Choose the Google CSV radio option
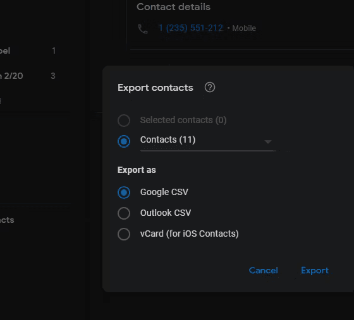 pos(124,193)
